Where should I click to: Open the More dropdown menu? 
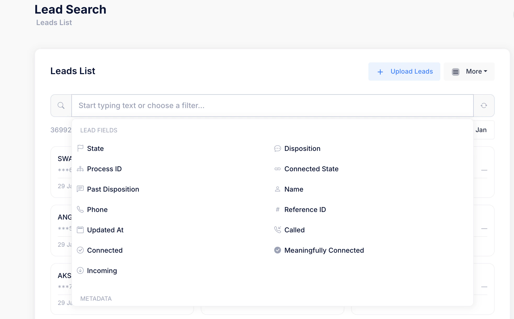(x=476, y=71)
